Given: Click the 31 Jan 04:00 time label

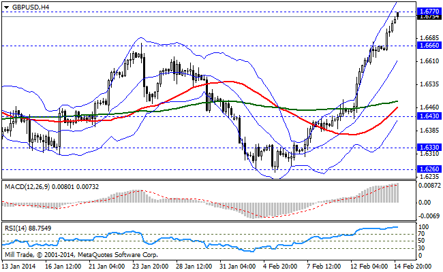Looking at the screenshot, I should (x=238, y=267).
